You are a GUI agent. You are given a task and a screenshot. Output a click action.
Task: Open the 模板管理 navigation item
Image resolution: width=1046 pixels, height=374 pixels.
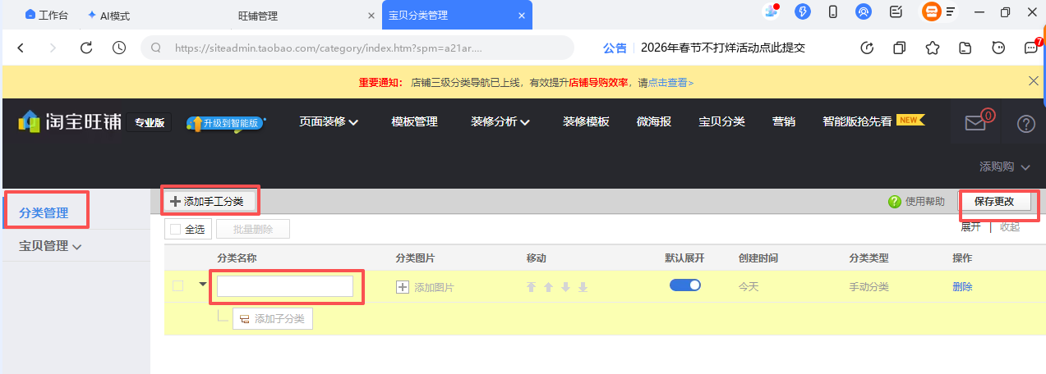414,121
